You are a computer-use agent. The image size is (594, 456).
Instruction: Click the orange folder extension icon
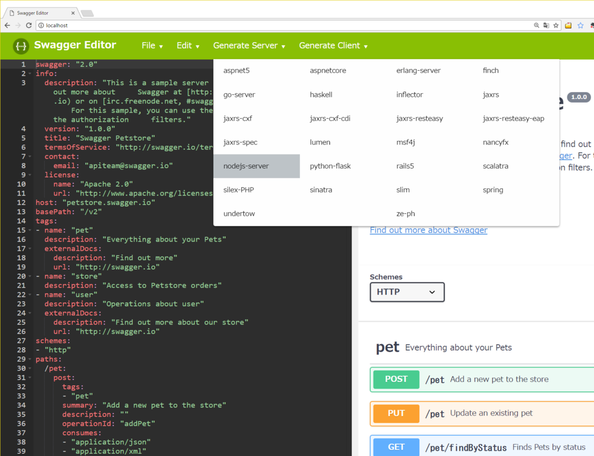pyautogui.click(x=568, y=25)
